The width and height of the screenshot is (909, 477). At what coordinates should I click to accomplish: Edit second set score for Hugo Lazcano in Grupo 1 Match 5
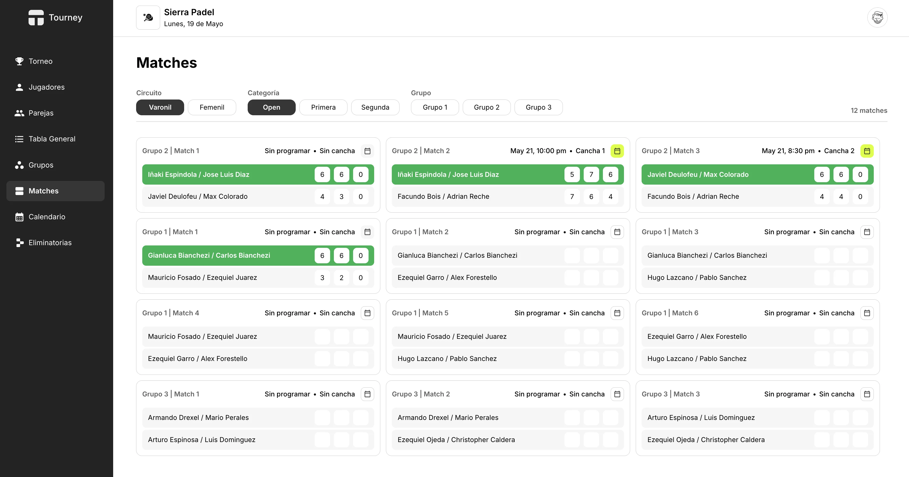(591, 359)
